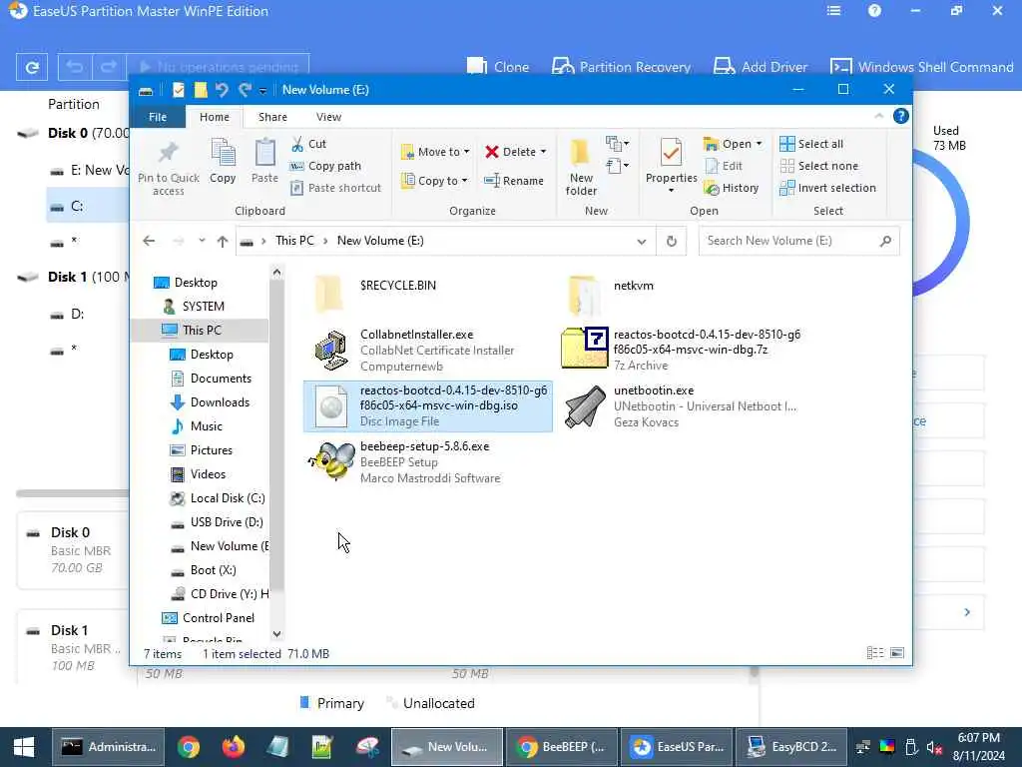Switch to Home ribbon tab

(215, 117)
